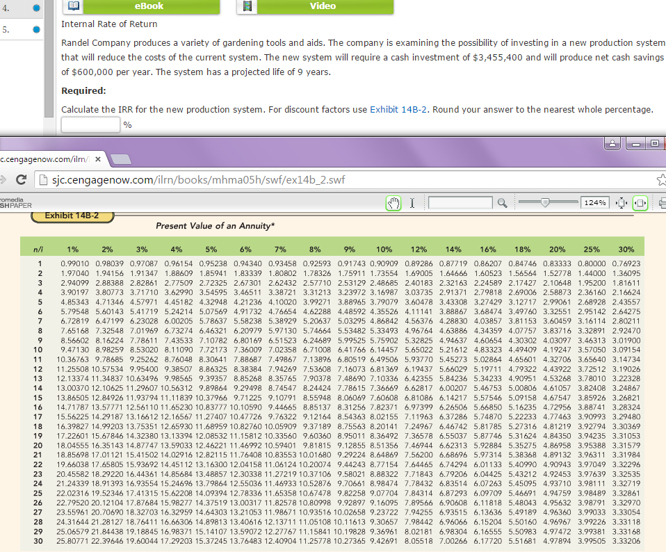Click 'Present Value of an Annuity*' title

point(215,226)
